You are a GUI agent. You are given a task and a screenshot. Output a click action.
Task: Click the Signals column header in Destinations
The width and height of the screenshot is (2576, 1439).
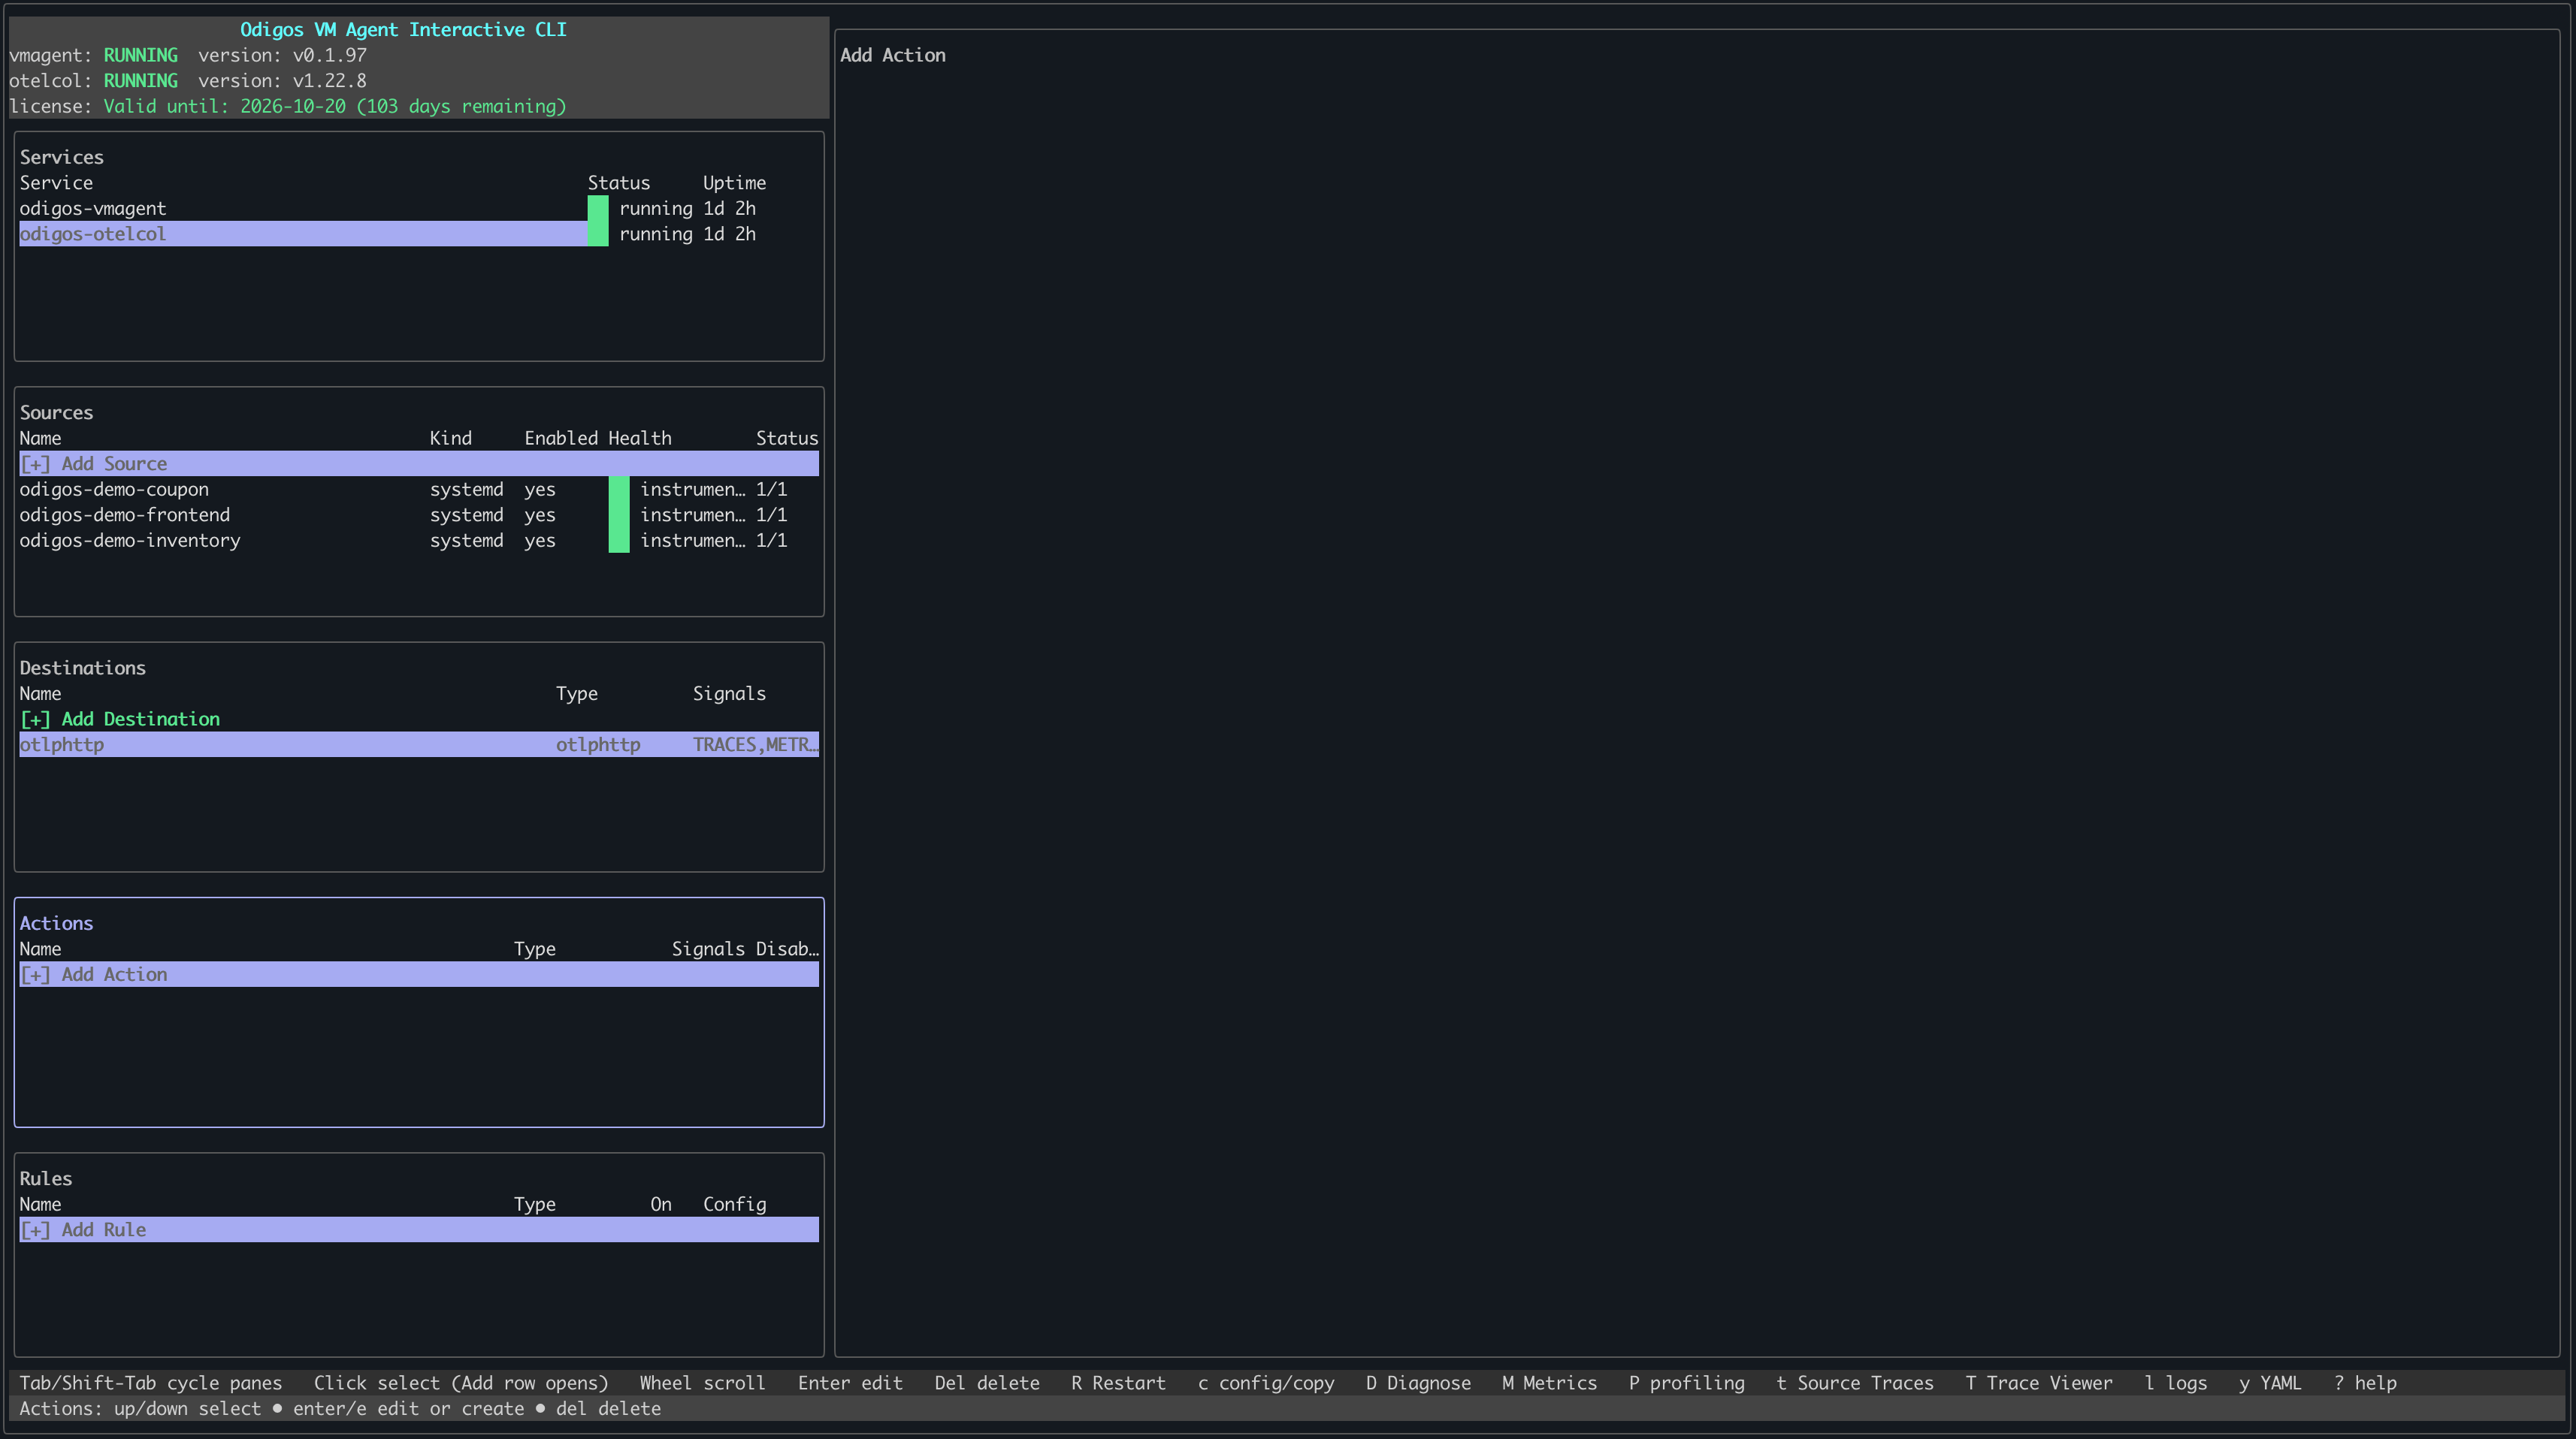click(729, 693)
